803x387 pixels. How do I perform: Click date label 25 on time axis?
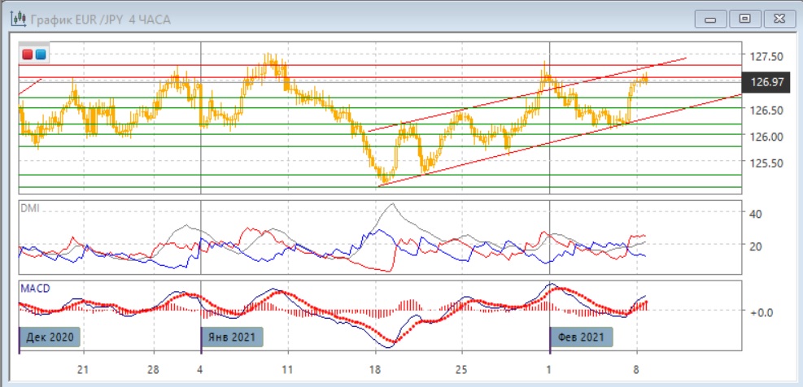pyautogui.click(x=461, y=369)
